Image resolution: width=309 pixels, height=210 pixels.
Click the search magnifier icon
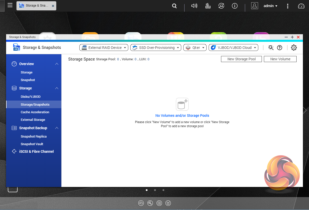click(x=174, y=6)
